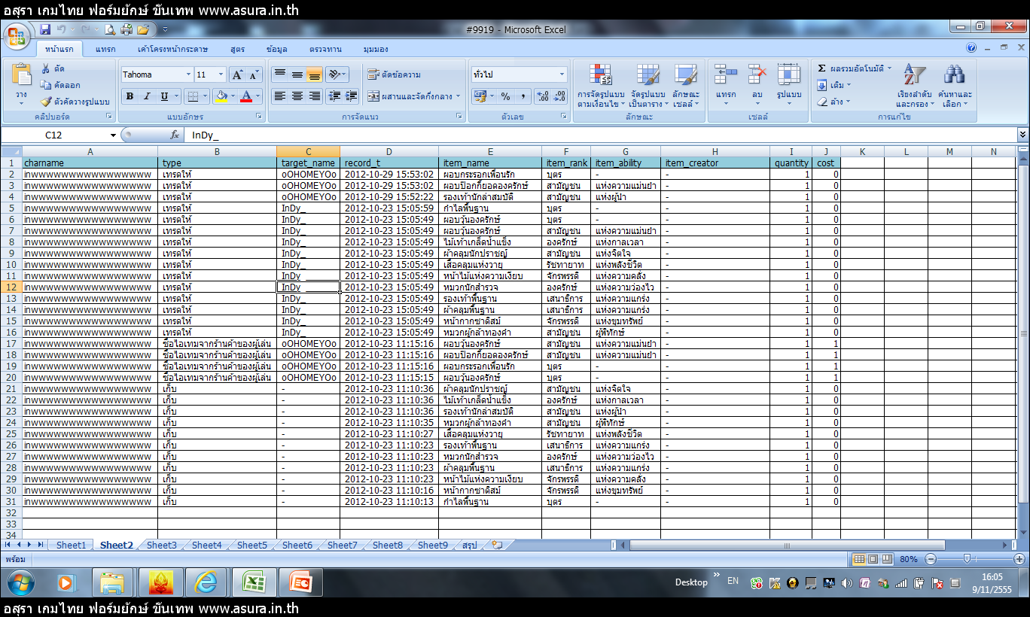Click the font color red A swatch
1030x617 pixels.
[x=245, y=96]
